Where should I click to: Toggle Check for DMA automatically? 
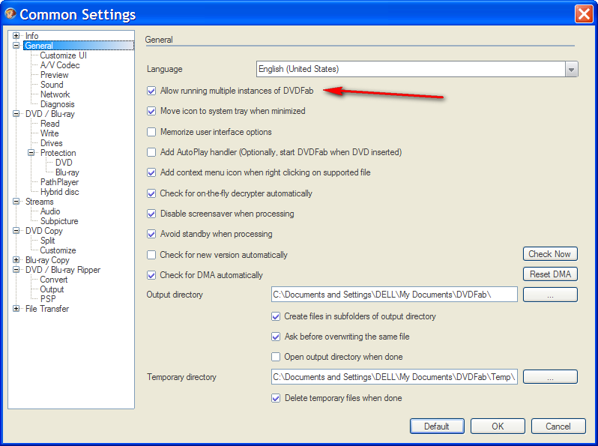coord(151,275)
